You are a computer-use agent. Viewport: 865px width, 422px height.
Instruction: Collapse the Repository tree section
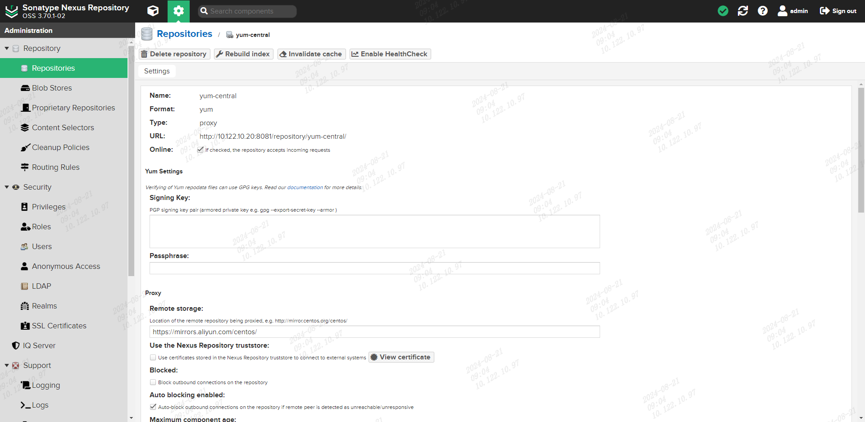pyautogui.click(x=7, y=48)
